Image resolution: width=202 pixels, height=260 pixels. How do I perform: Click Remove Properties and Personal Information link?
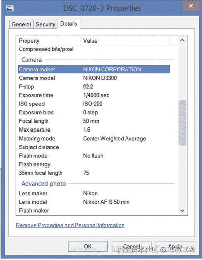point(70,225)
